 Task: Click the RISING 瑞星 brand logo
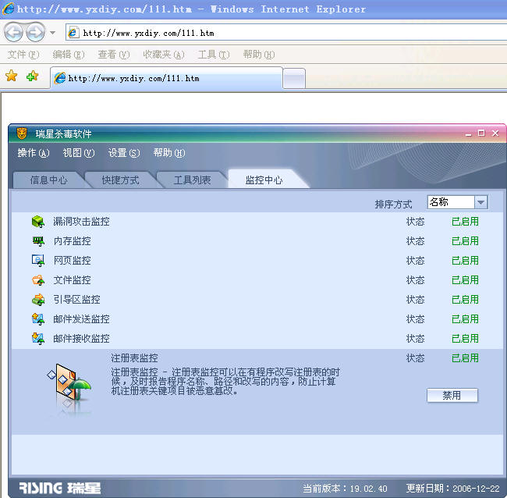click(60, 488)
